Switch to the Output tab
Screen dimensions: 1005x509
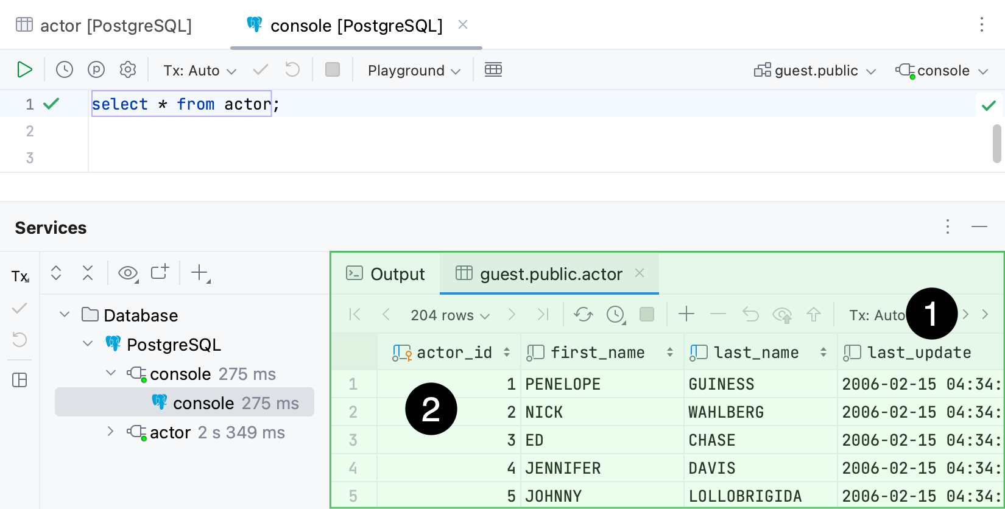click(x=386, y=274)
